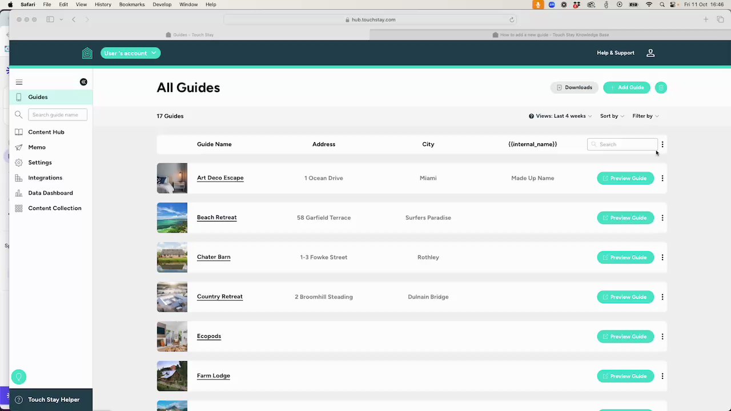This screenshot has height=411, width=731.
Task: Open the user profile icon
Action: click(650, 53)
